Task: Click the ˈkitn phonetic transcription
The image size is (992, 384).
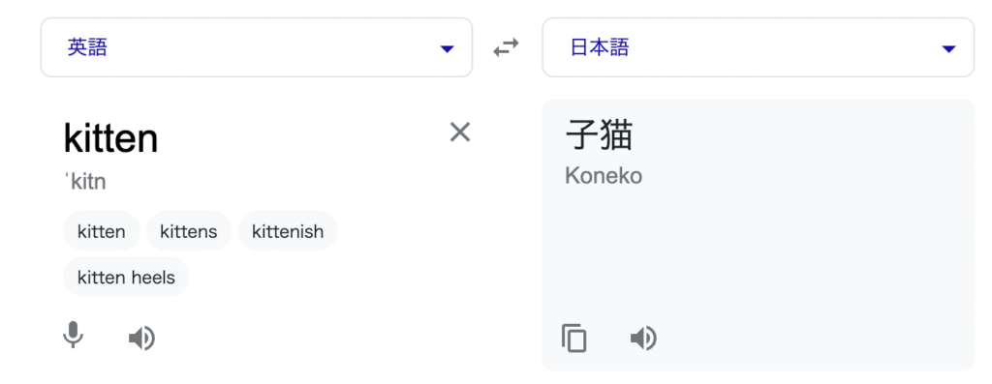Action: 85,182
